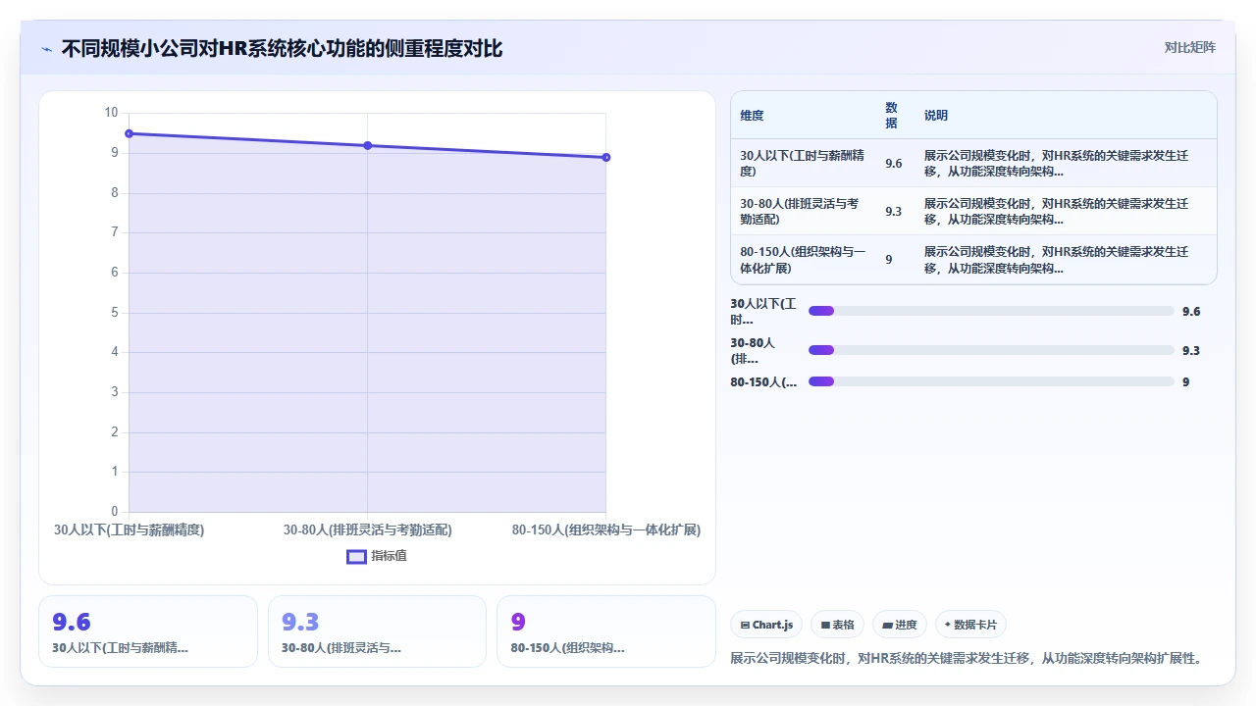Screen dimensions: 1256x706
Task: Click table cell 30人以下(工时与薪酬精度)
Action: 803,163
